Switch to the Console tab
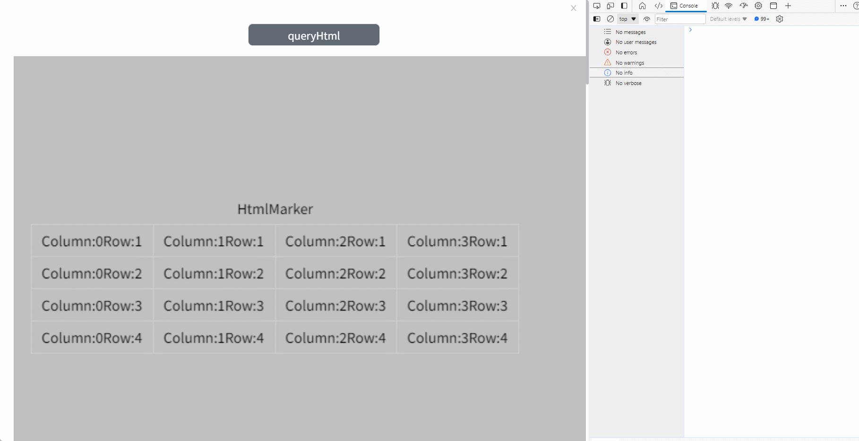This screenshot has width=859, height=441. click(684, 6)
